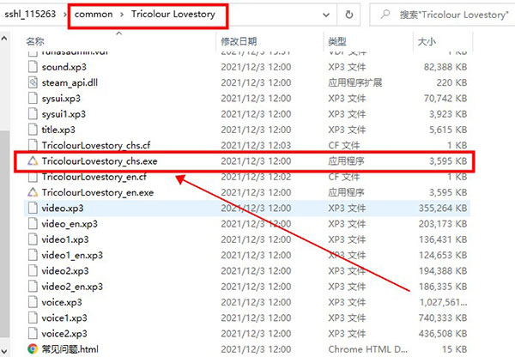Select the file name sysui1.xp3
The height and width of the screenshot is (357, 515).
[x=64, y=114]
